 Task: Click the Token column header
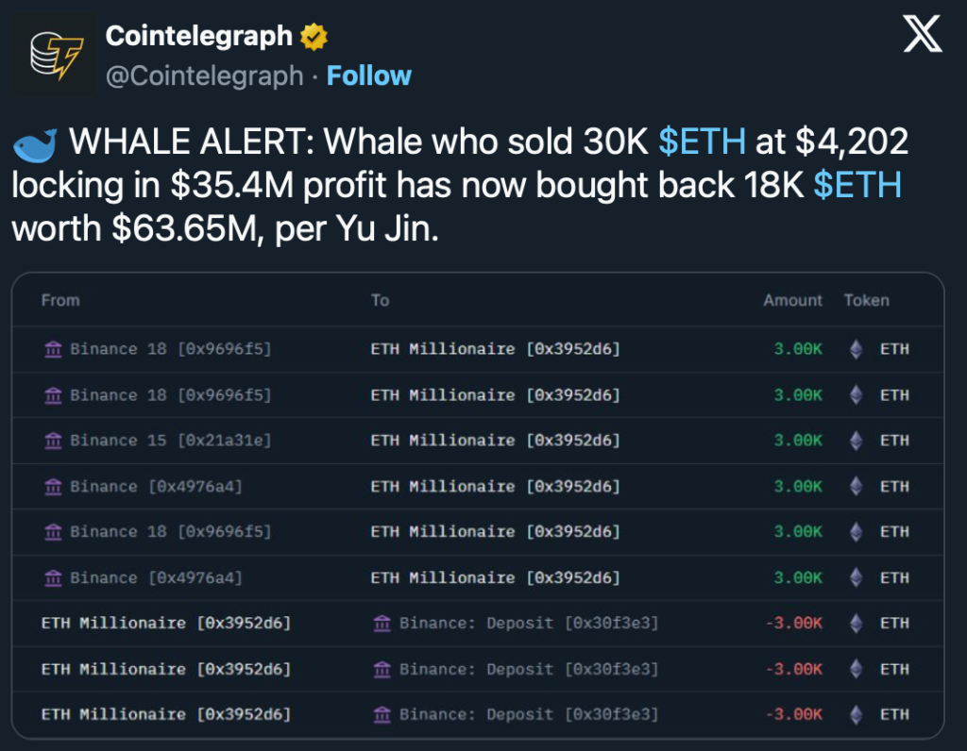coord(866,300)
